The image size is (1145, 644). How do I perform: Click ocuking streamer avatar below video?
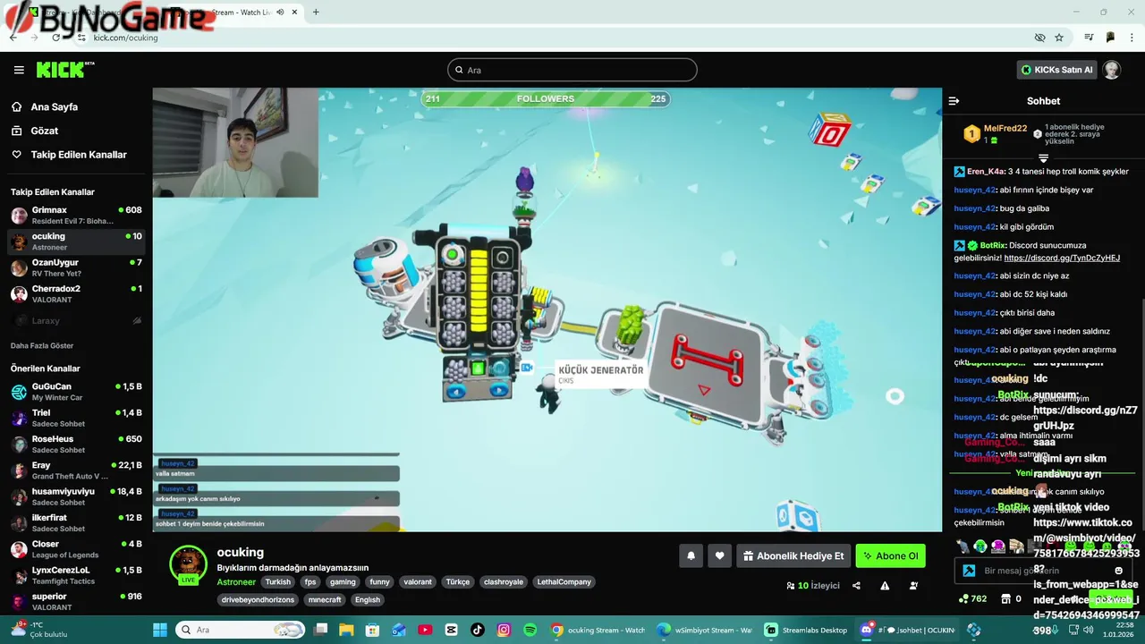[x=188, y=563]
